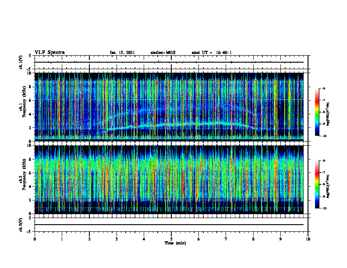This screenshot has height=268, width=347.
Task: Click time axis tick label "2"
Action: (x=89, y=239)
